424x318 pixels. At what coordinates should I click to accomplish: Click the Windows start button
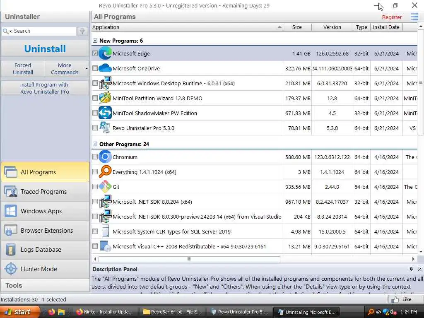[x=19, y=312]
